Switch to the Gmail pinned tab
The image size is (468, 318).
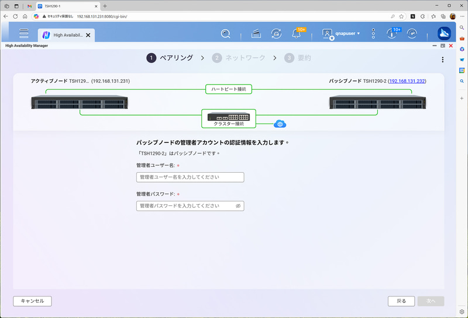tap(29, 6)
